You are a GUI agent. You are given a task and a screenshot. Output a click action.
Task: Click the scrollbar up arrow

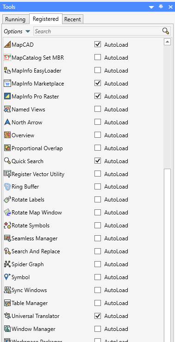[167, 42]
